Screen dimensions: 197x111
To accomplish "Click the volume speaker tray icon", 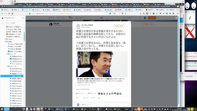I will pyautogui.click(x=167, y=109).
